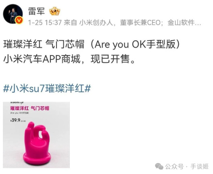This screenshot has width=213, height=174.
Task: Click the ¥39.9 price in the image
Action: (15, 120)
